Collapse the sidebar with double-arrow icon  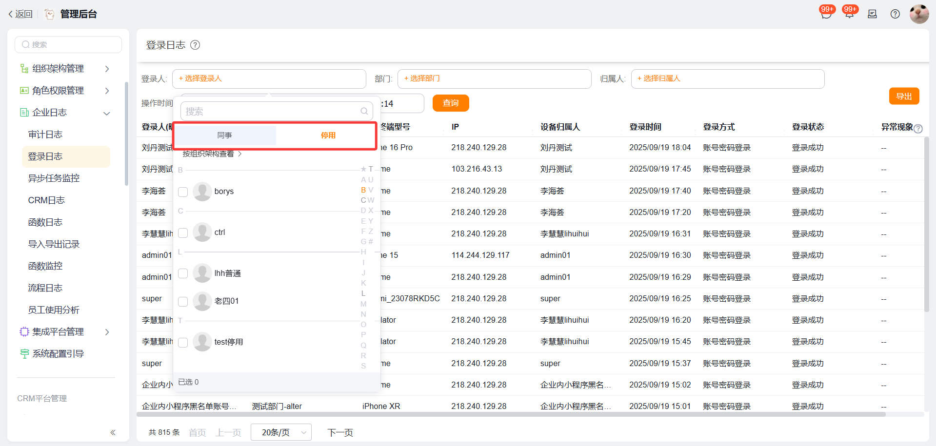point(113,432)
